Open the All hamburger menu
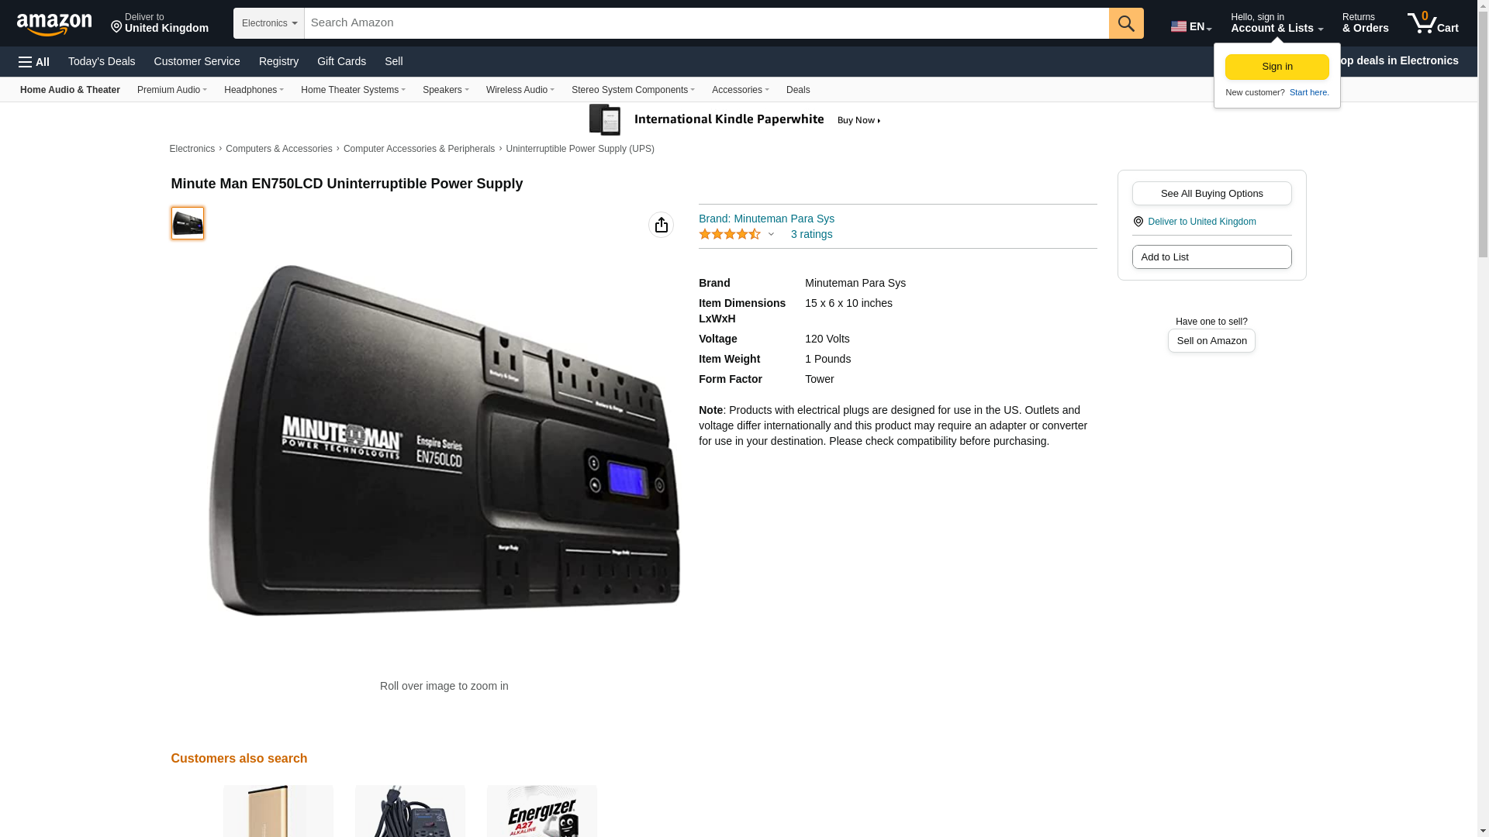 (34, 62)
